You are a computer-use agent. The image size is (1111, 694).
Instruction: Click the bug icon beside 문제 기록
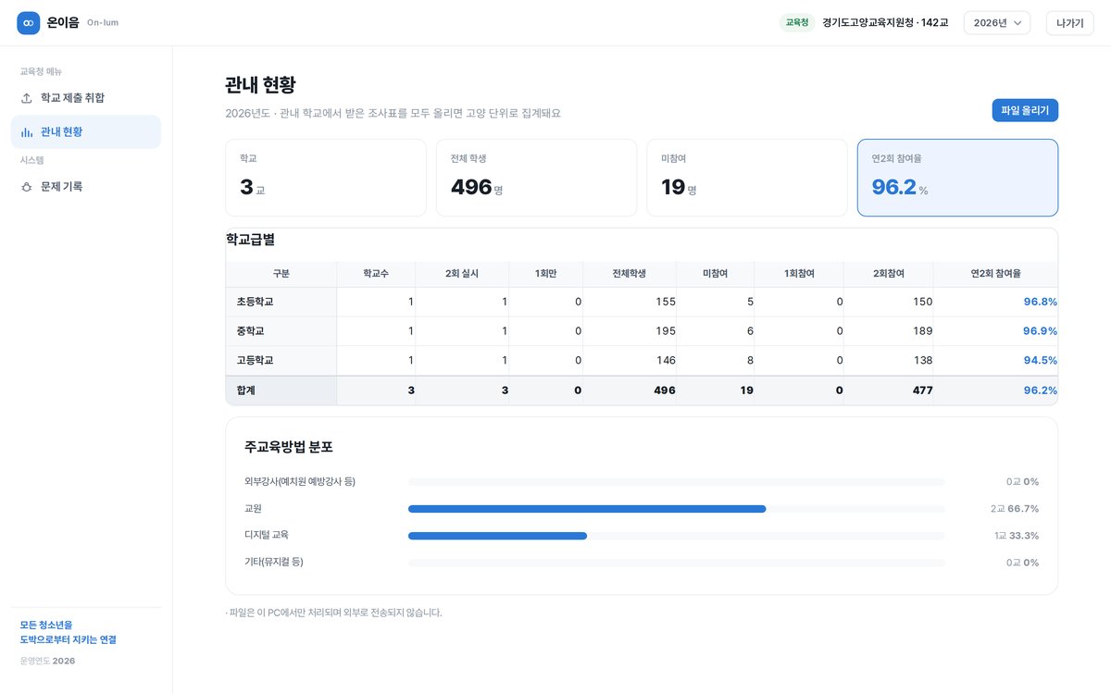(27, 187)
